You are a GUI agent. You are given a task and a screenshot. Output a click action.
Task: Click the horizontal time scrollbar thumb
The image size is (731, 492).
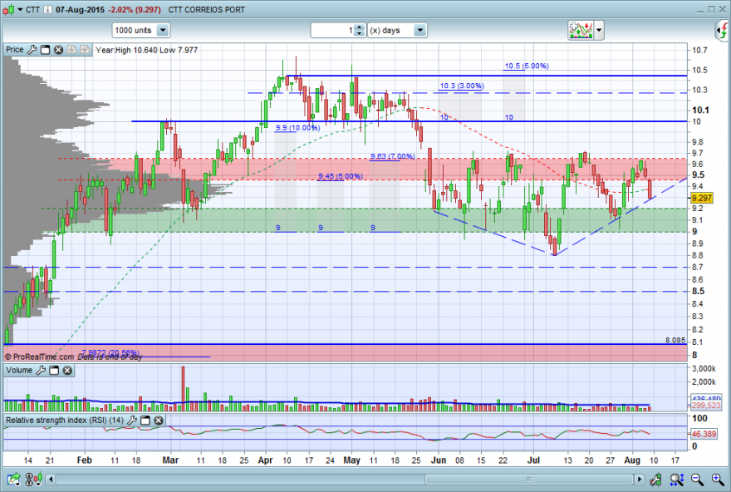tap(528, 479)
